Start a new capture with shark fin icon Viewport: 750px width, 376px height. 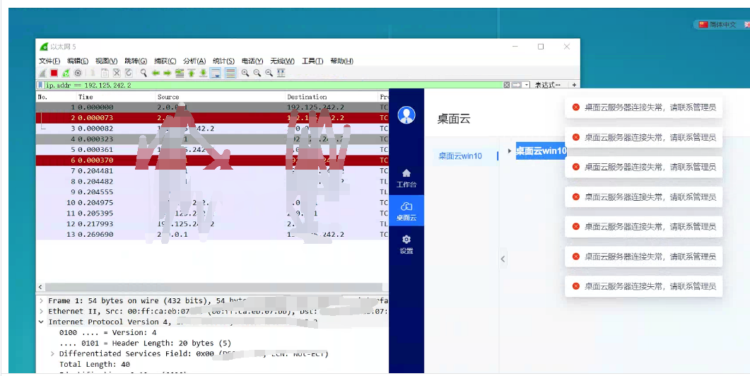tap(42, 74)
